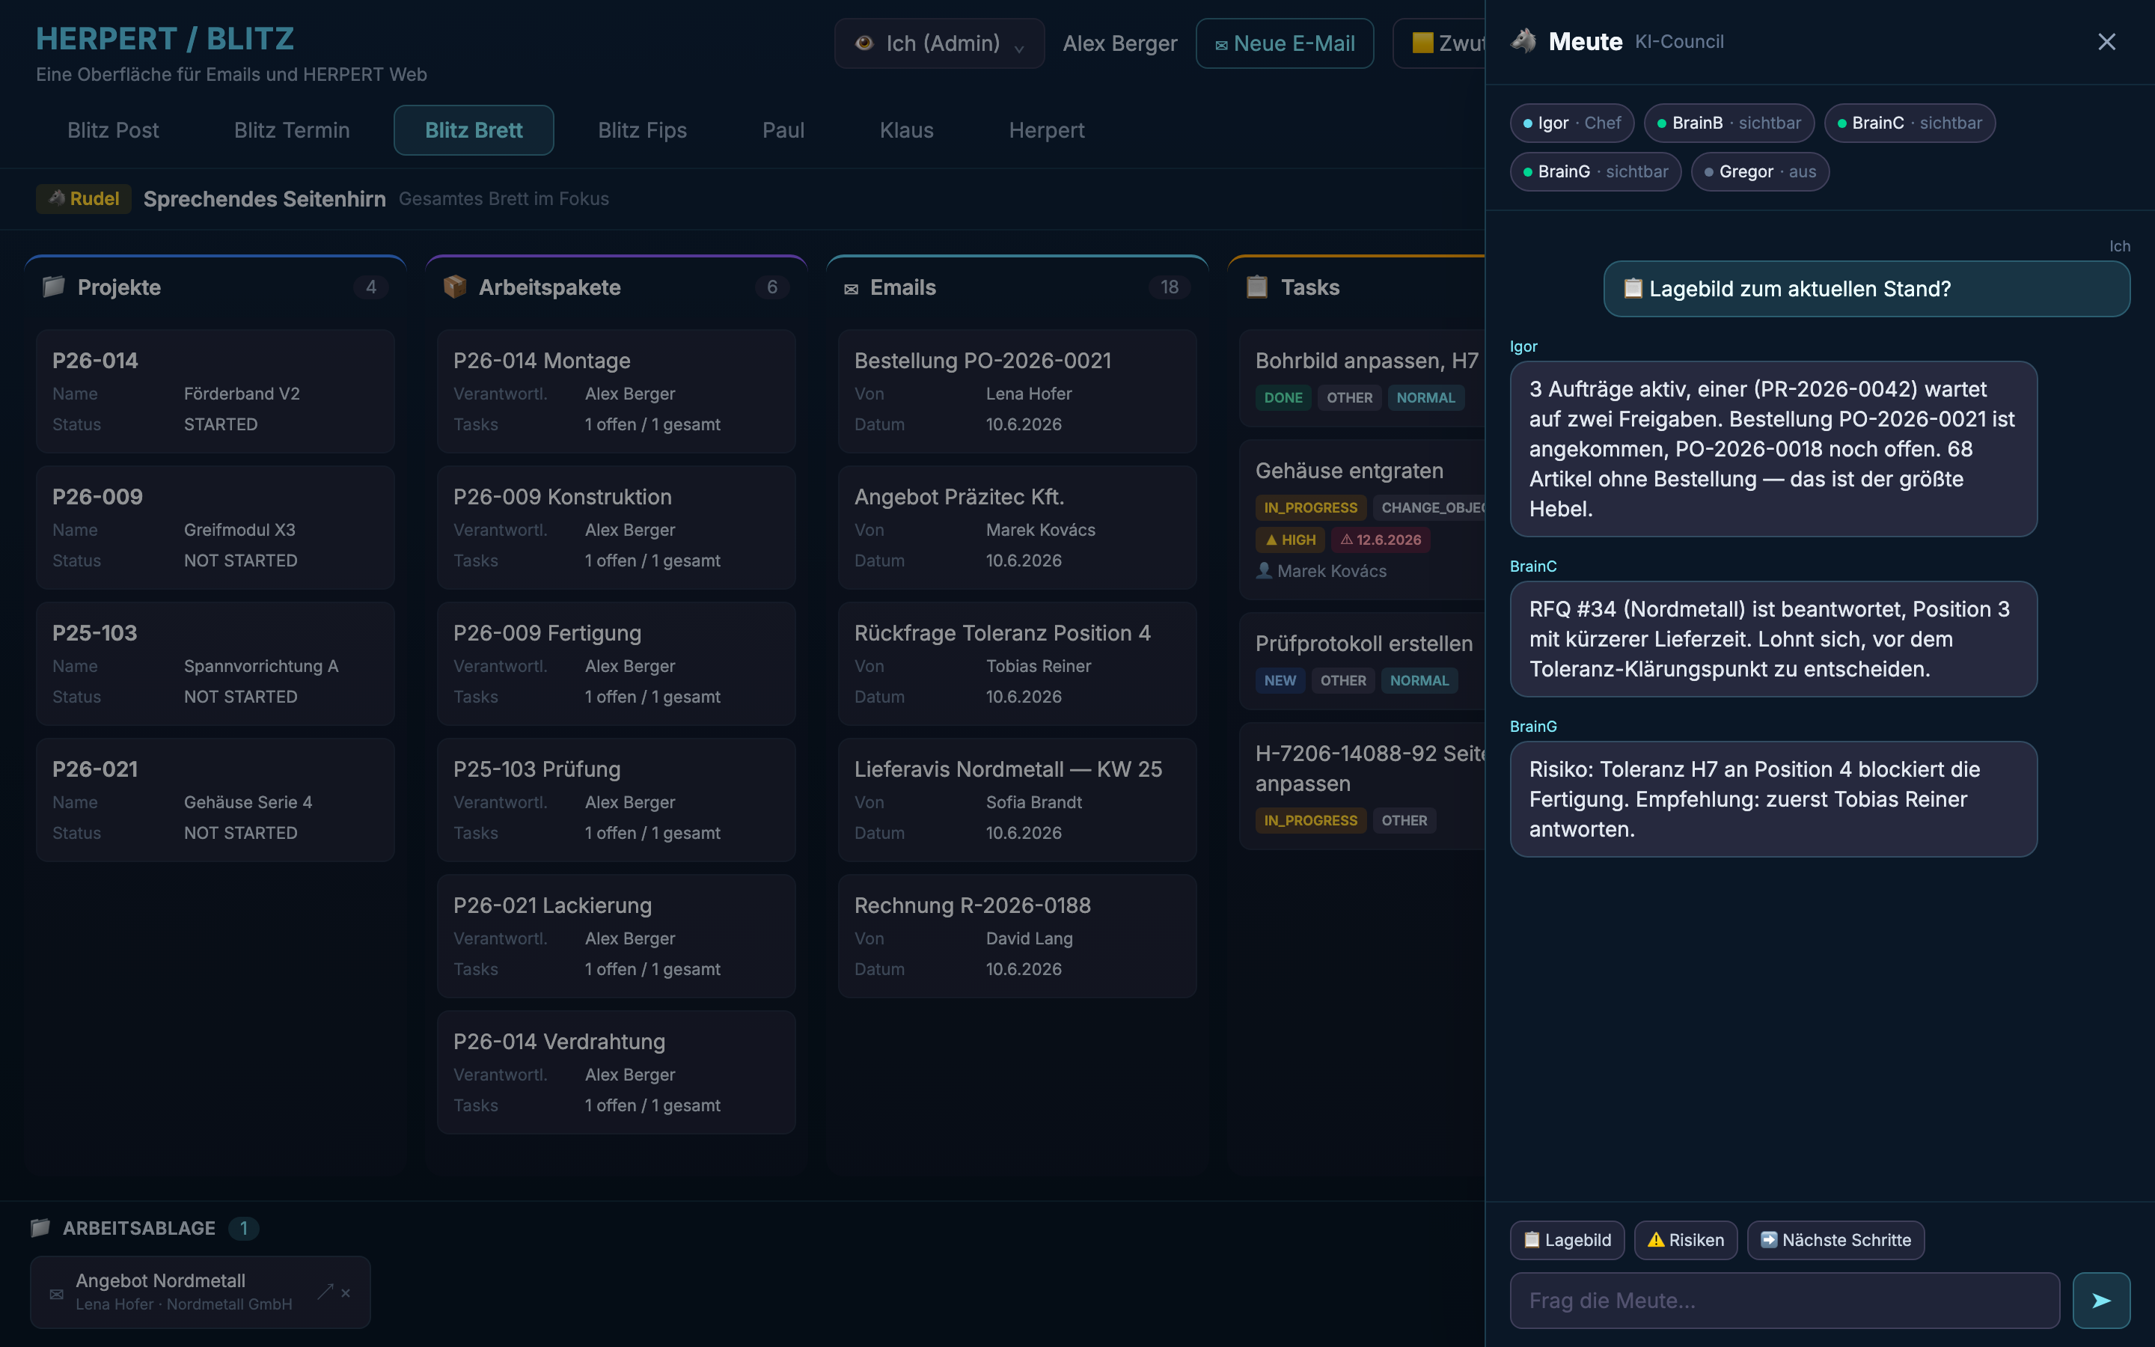Open work package P26-021 Lackierung
This screenshot has height=1347, width=2155.
tap(617, 935)
